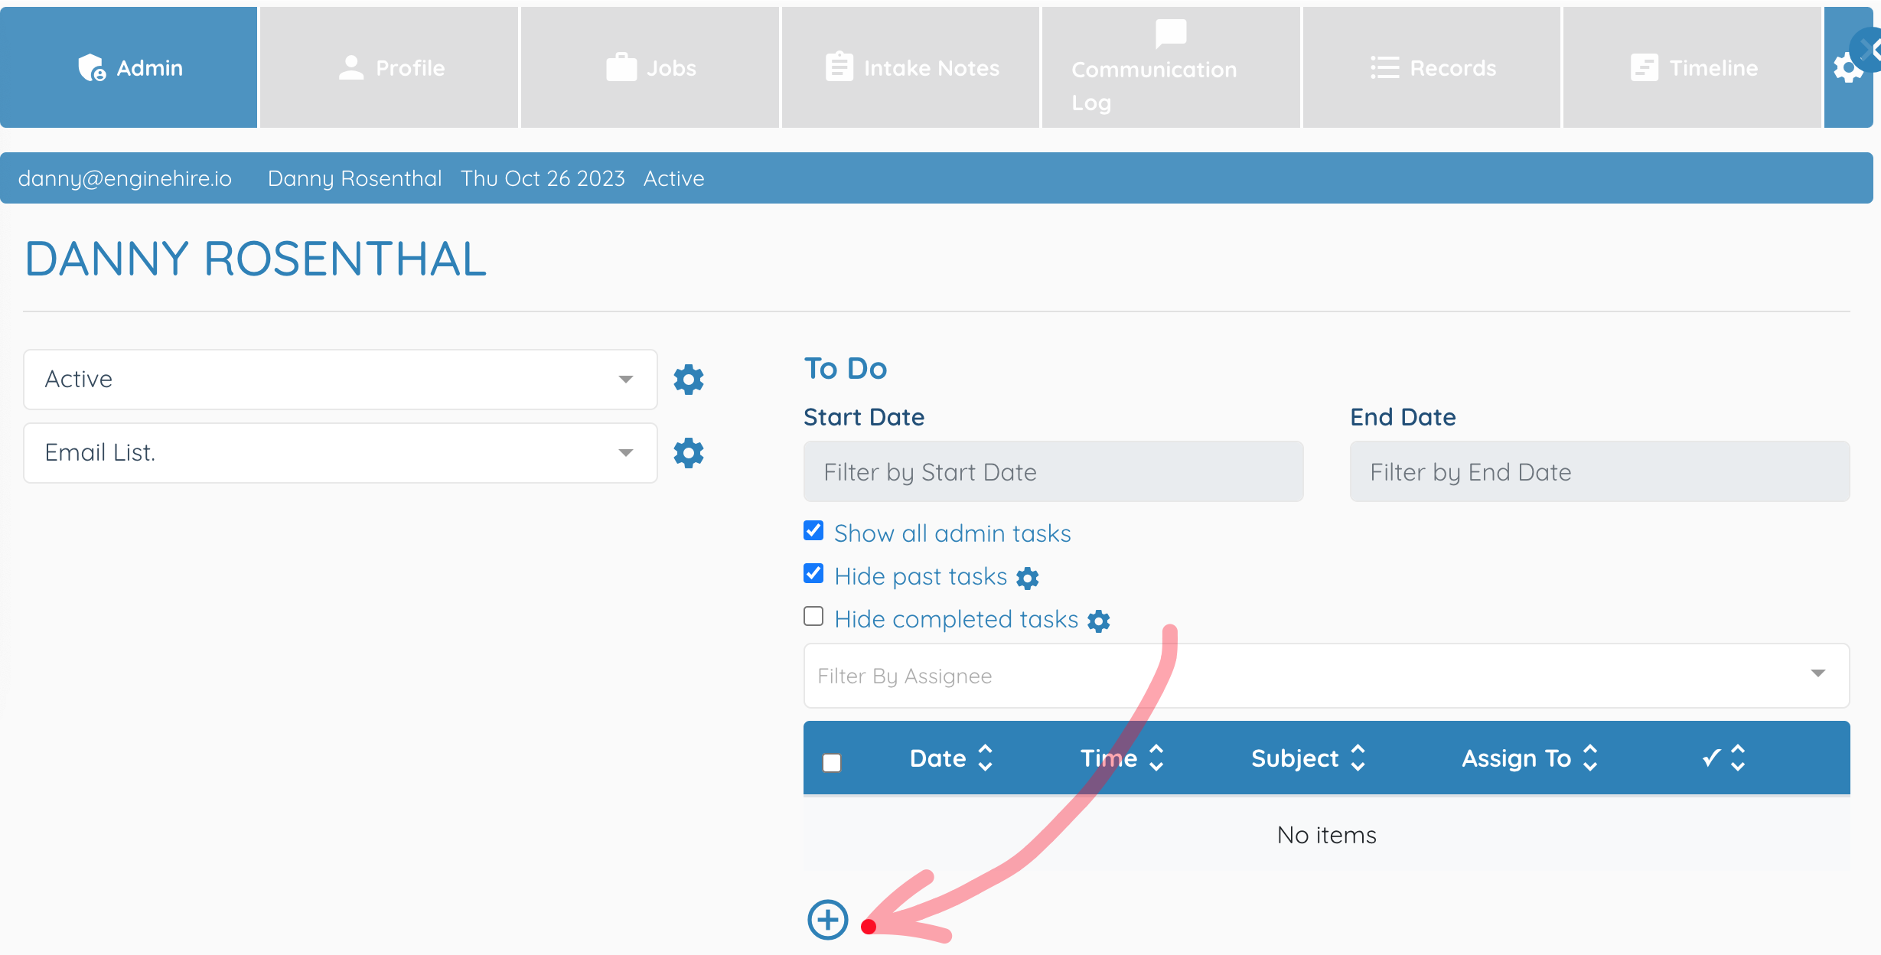Image resolution: width=1881 pixels, height=955 pixels.
Task: Check Hide completed tasks checkbox
Action: [x=813, y=617]
